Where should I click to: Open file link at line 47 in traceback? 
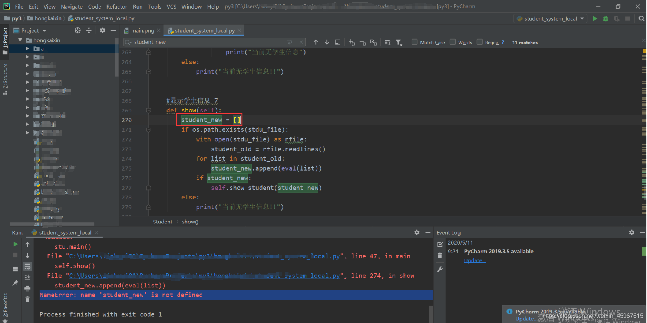coord(204,256)
